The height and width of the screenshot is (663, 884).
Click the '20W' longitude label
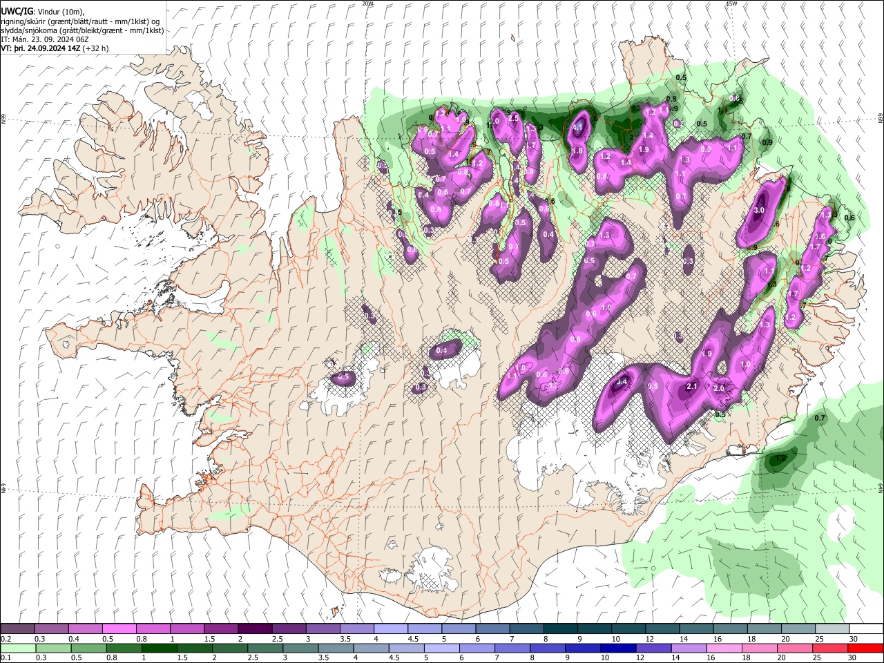(x=367, y=3)
